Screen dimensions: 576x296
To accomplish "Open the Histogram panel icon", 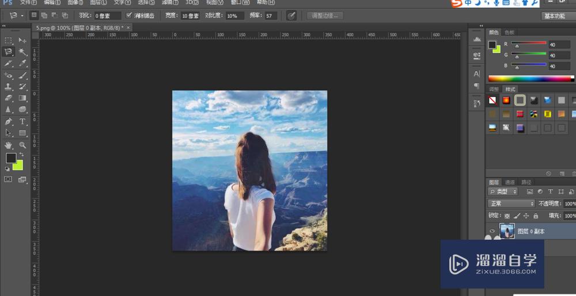I will pos(477,39).
